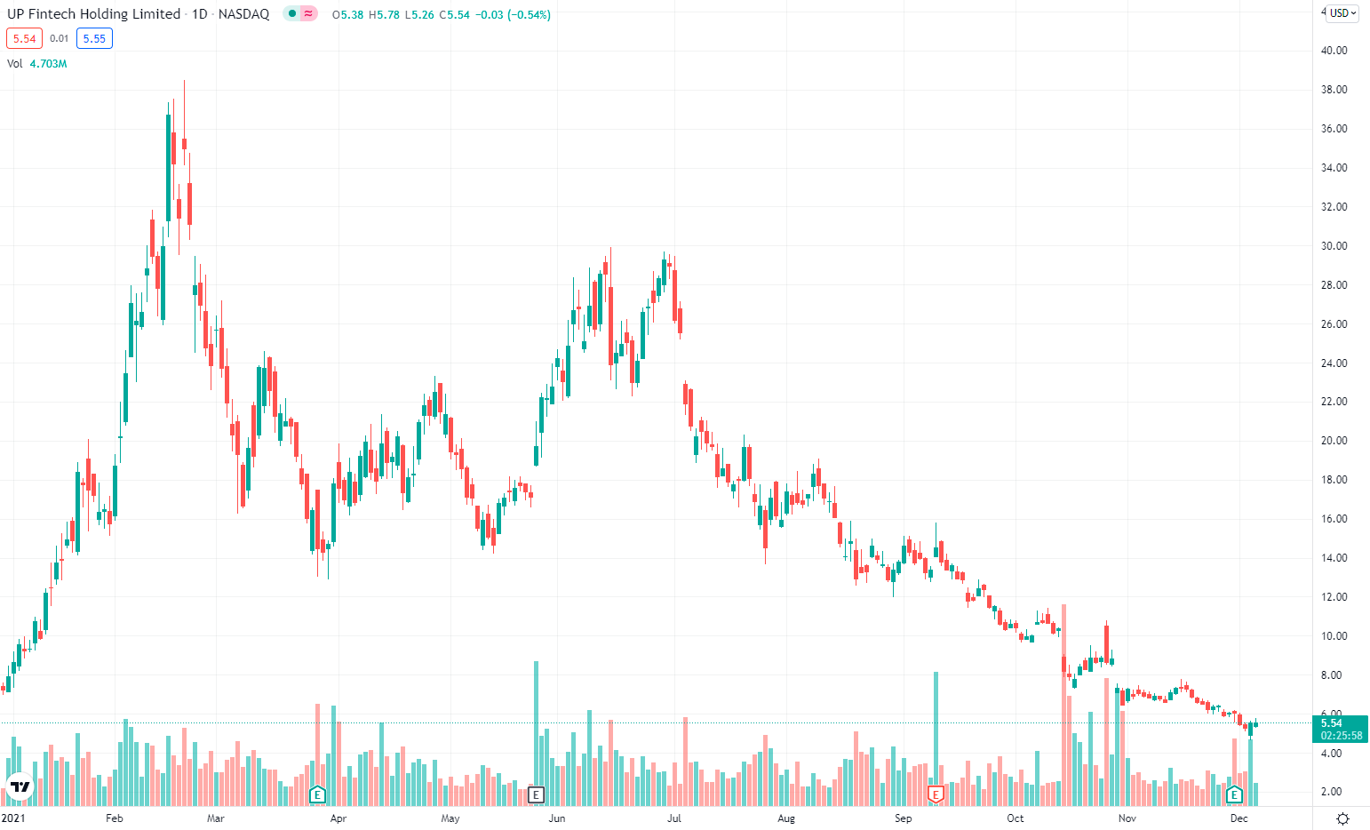Click the 20.00 price axis label
The width and height of the screenshot is (1370, 830).
coord(1334,441)
